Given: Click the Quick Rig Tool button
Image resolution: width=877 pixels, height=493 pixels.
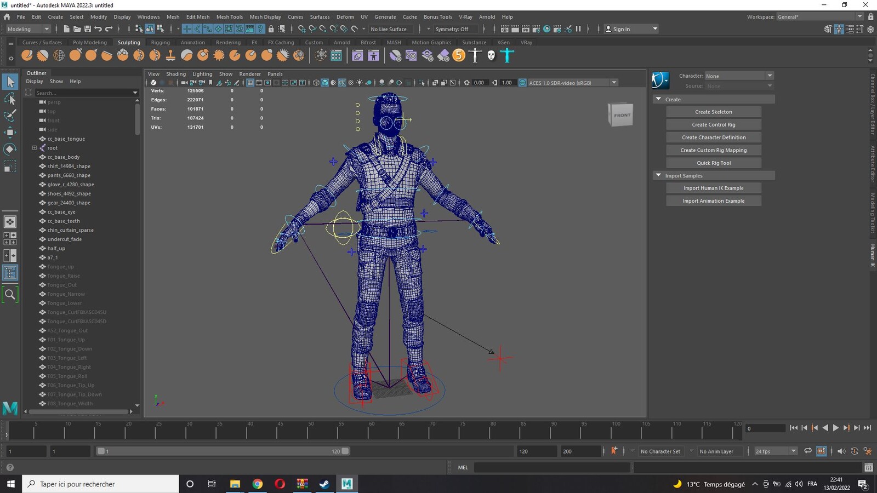Looking at the screenshot, I should tap(714, 163).
